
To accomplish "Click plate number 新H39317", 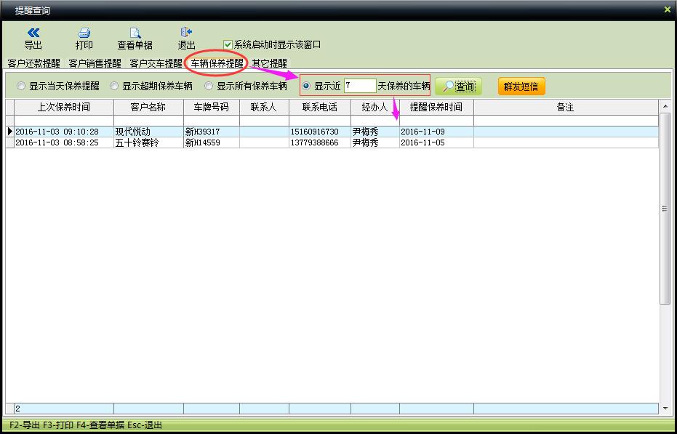I will click(x=202, y=132).
